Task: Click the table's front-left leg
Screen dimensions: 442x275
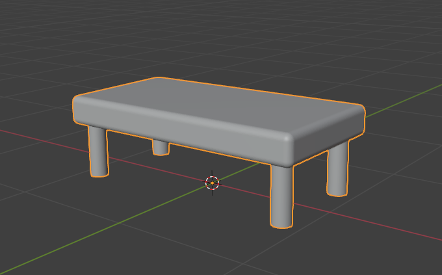Action: (x=97, y=151)
